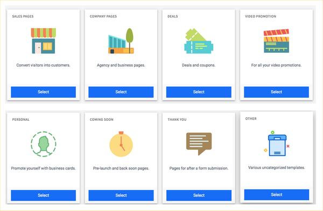Click 'Pages for after a form submission' text
Screen dimensions: 323x211
click(x=199, y=168)
